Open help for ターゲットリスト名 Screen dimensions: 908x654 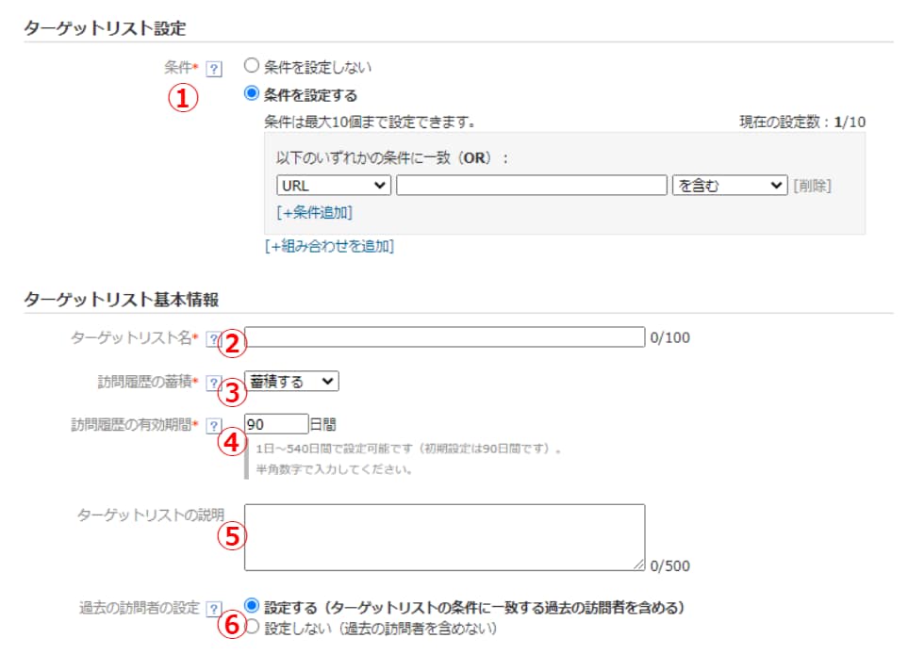click(212, 337)
